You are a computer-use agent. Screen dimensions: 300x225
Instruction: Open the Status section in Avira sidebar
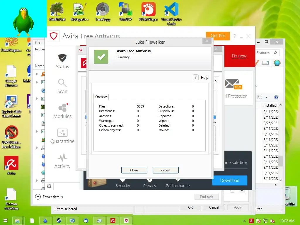[62, 61]
